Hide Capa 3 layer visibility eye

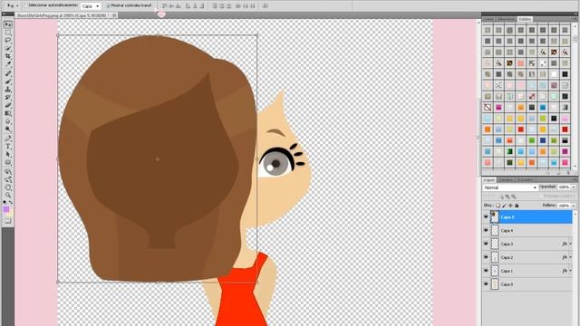486,244
